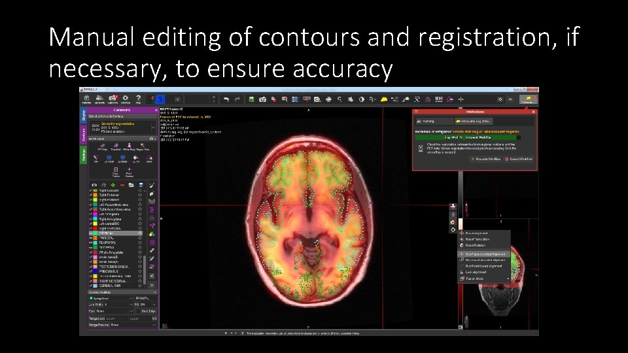The height and width of the screenshot is (353, 628).
Task: Click the Undo arrow in top toolbar
Action: (226, 99)
